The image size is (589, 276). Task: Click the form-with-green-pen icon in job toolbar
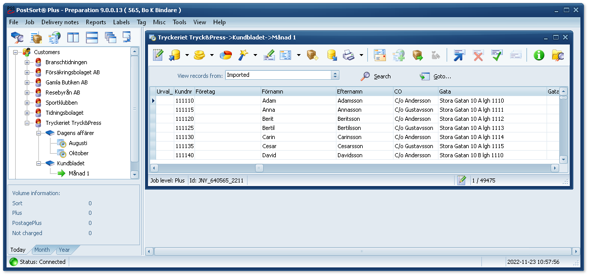[x=269, y=55]
